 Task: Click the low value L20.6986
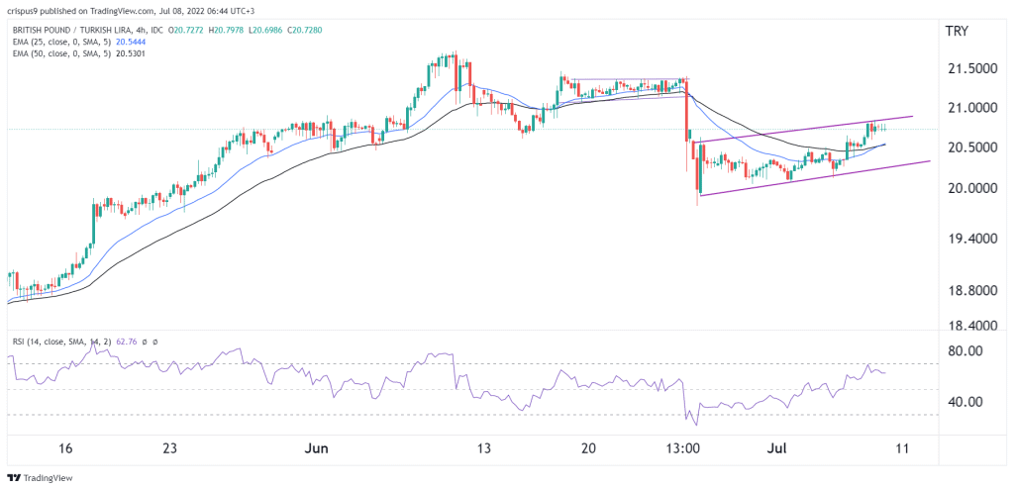coord(265,30)
